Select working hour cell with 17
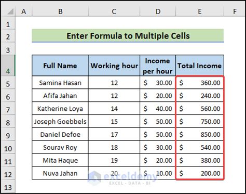 (114, 134)
